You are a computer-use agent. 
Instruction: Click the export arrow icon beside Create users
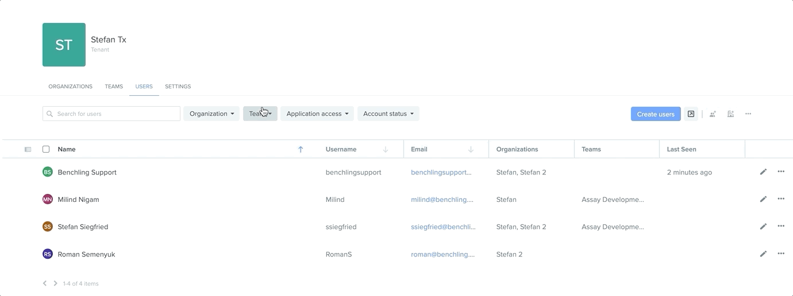[691, 114]
